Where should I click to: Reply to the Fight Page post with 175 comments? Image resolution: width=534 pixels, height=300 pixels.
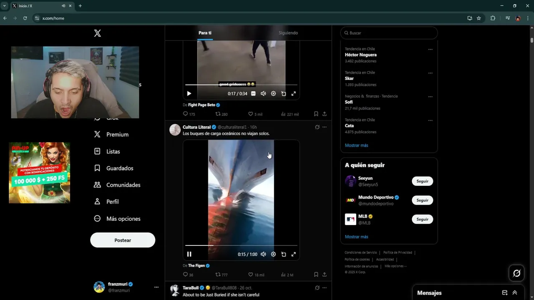click(189, 114)
